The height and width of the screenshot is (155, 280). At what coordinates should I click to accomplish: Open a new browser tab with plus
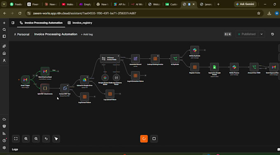click(218, 4)
